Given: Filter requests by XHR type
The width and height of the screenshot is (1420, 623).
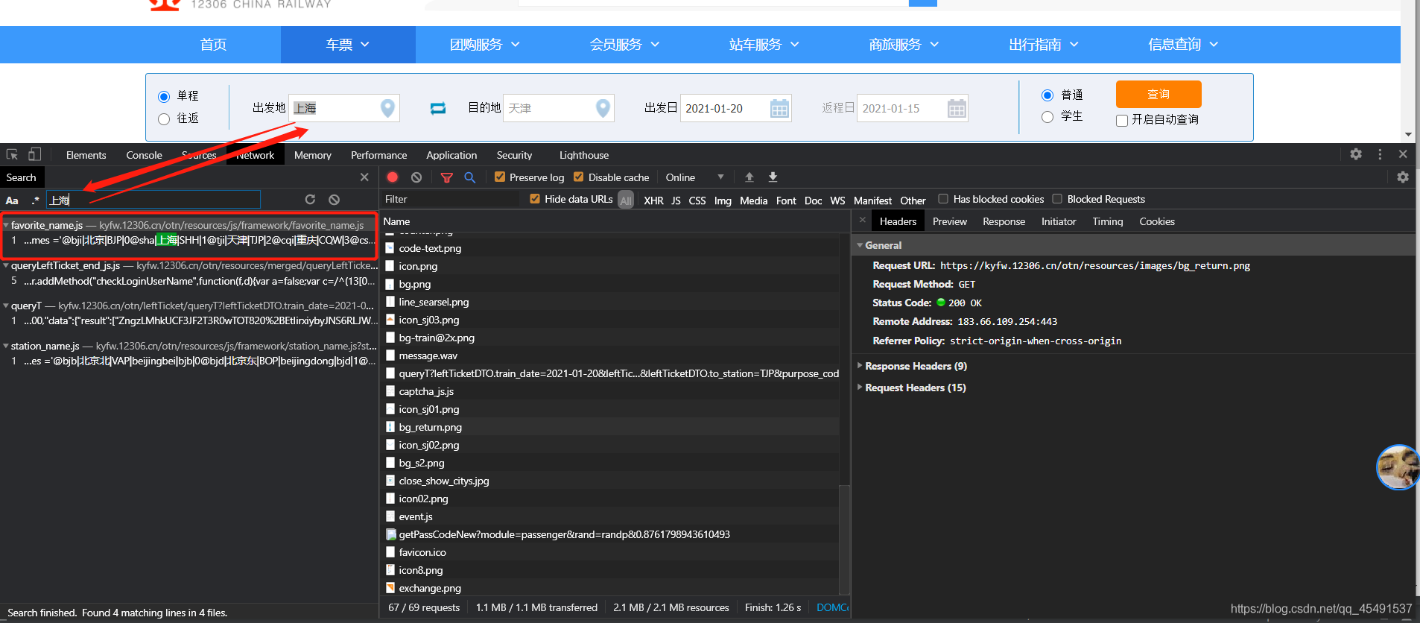Looking at the screenshot, I should coord(653,200).
